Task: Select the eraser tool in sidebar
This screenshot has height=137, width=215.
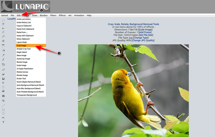Action: pyautogui.click(x=3, y=69)
